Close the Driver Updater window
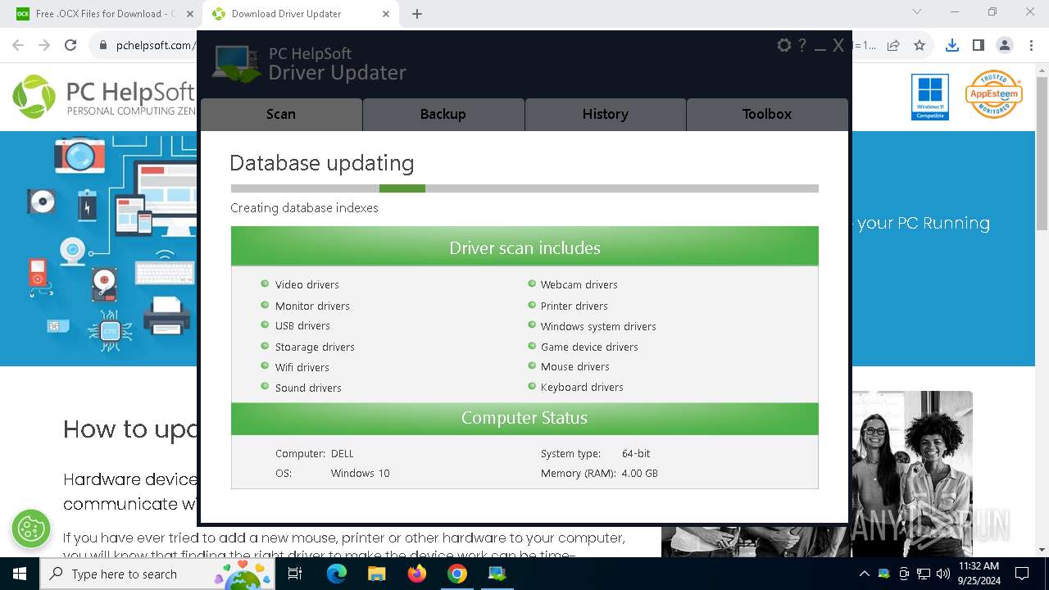The height and width of the screenshot is (590, 1049). pos(838,46)
